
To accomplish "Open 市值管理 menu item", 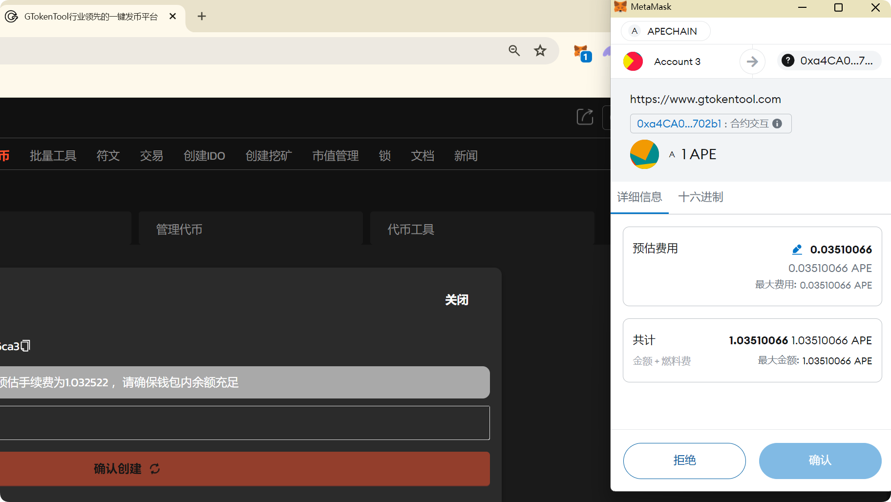I will coord(336,156).
